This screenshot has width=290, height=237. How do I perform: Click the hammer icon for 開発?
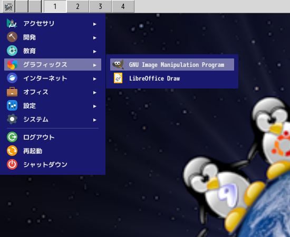pos(12,37)
